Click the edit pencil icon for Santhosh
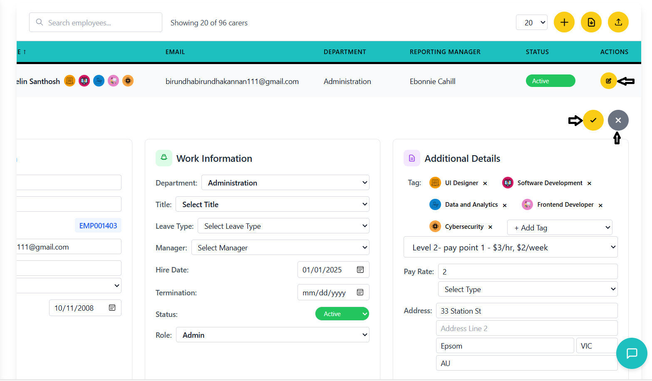 pyautogui.click(x=608, y=81)
